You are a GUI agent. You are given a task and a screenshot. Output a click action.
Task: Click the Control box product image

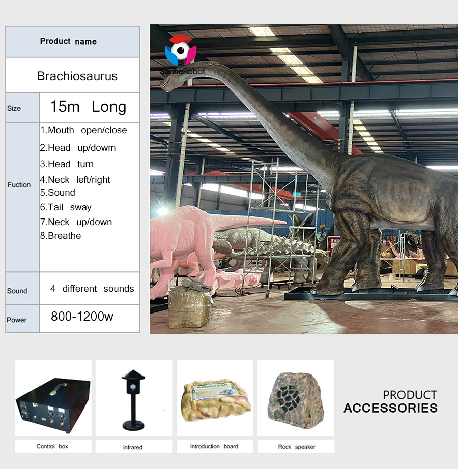(53, 398)
